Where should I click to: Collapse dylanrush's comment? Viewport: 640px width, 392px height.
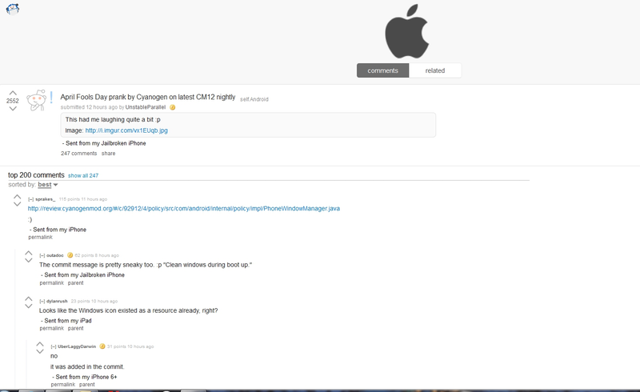point(42,301)
